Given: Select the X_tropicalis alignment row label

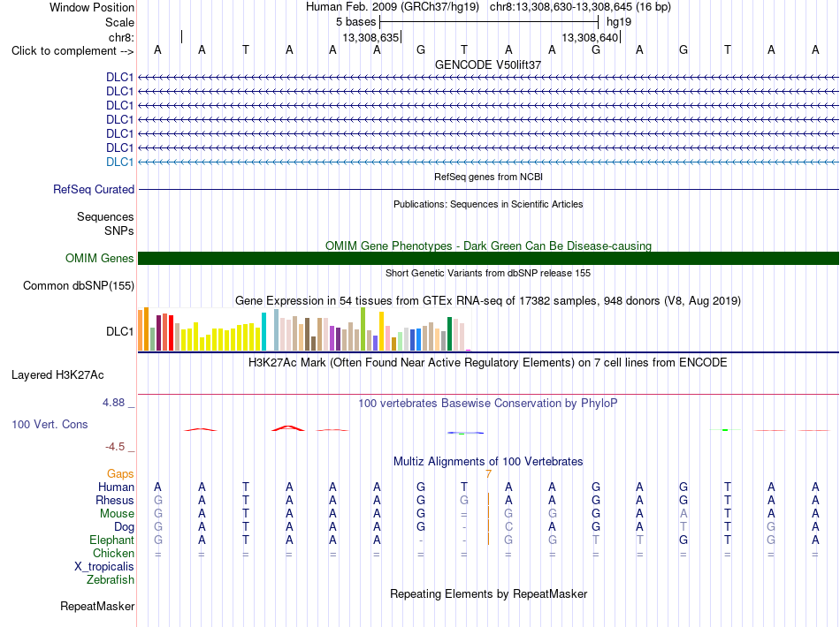Looking at the screenshot, I should click(104, 567).
